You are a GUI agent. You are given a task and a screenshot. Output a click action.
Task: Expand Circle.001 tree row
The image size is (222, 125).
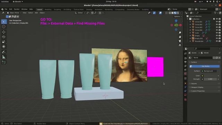(x=190, y=22)
